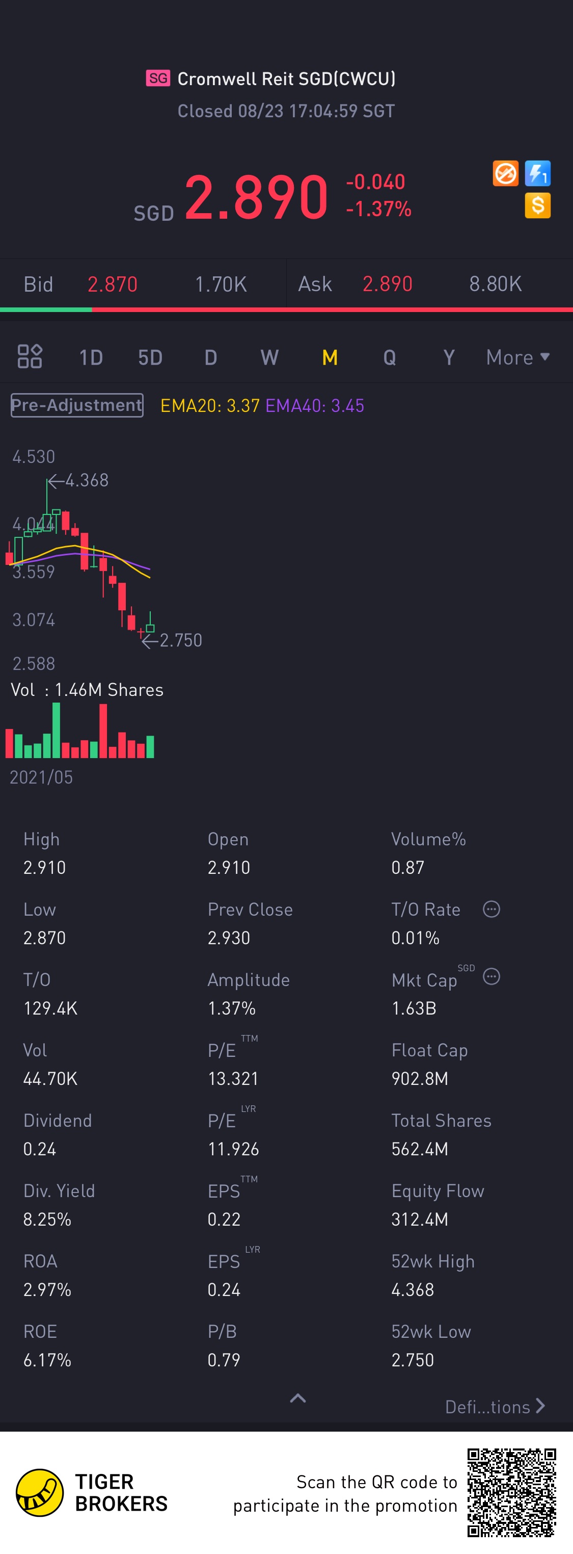Screen dimensions: 573x1554
Task: Collapse the stock details panel chevron
Action: (x=297, y=1398)
